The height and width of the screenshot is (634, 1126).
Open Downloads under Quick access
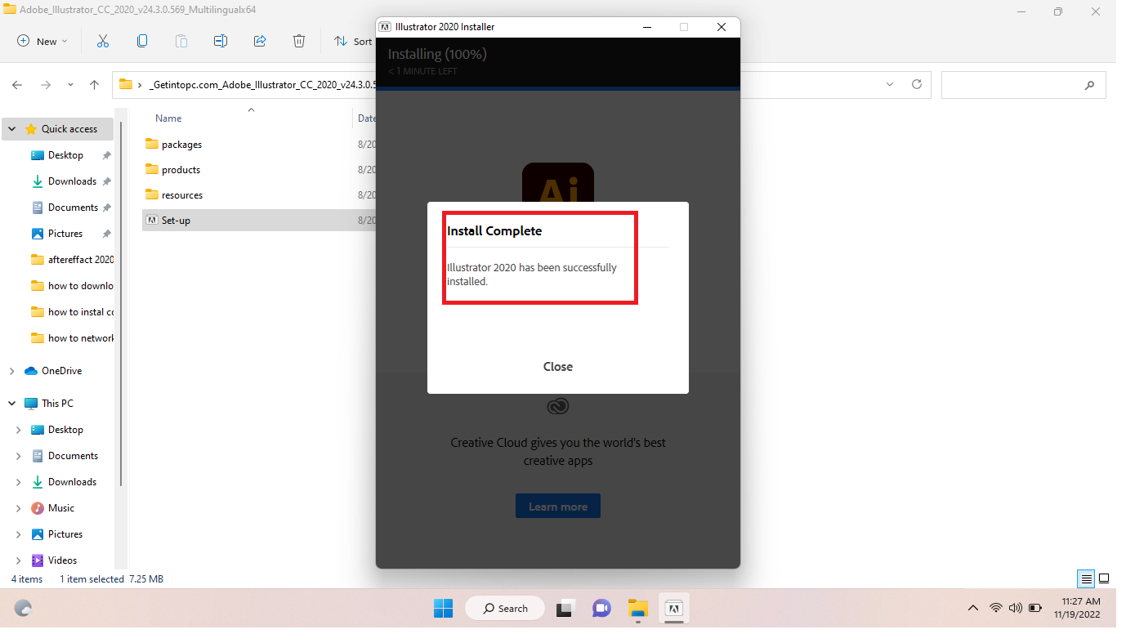click(x=72, y=181)
